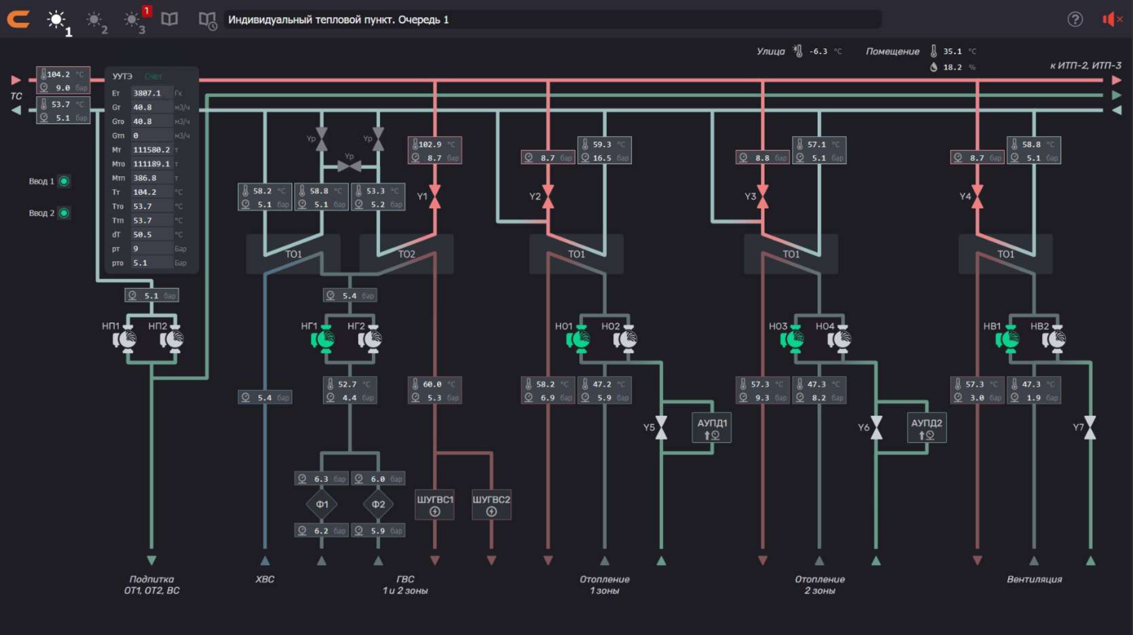
Task: Open the book with clock archive icon
Action: (x=207, y=20)
